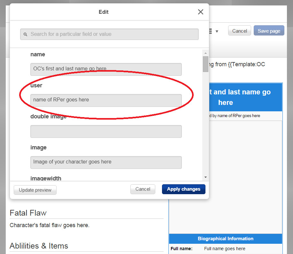The image size is (293, 254).
Task: Click the "imagewidth" field label
Action: click(x=46, y=179)
